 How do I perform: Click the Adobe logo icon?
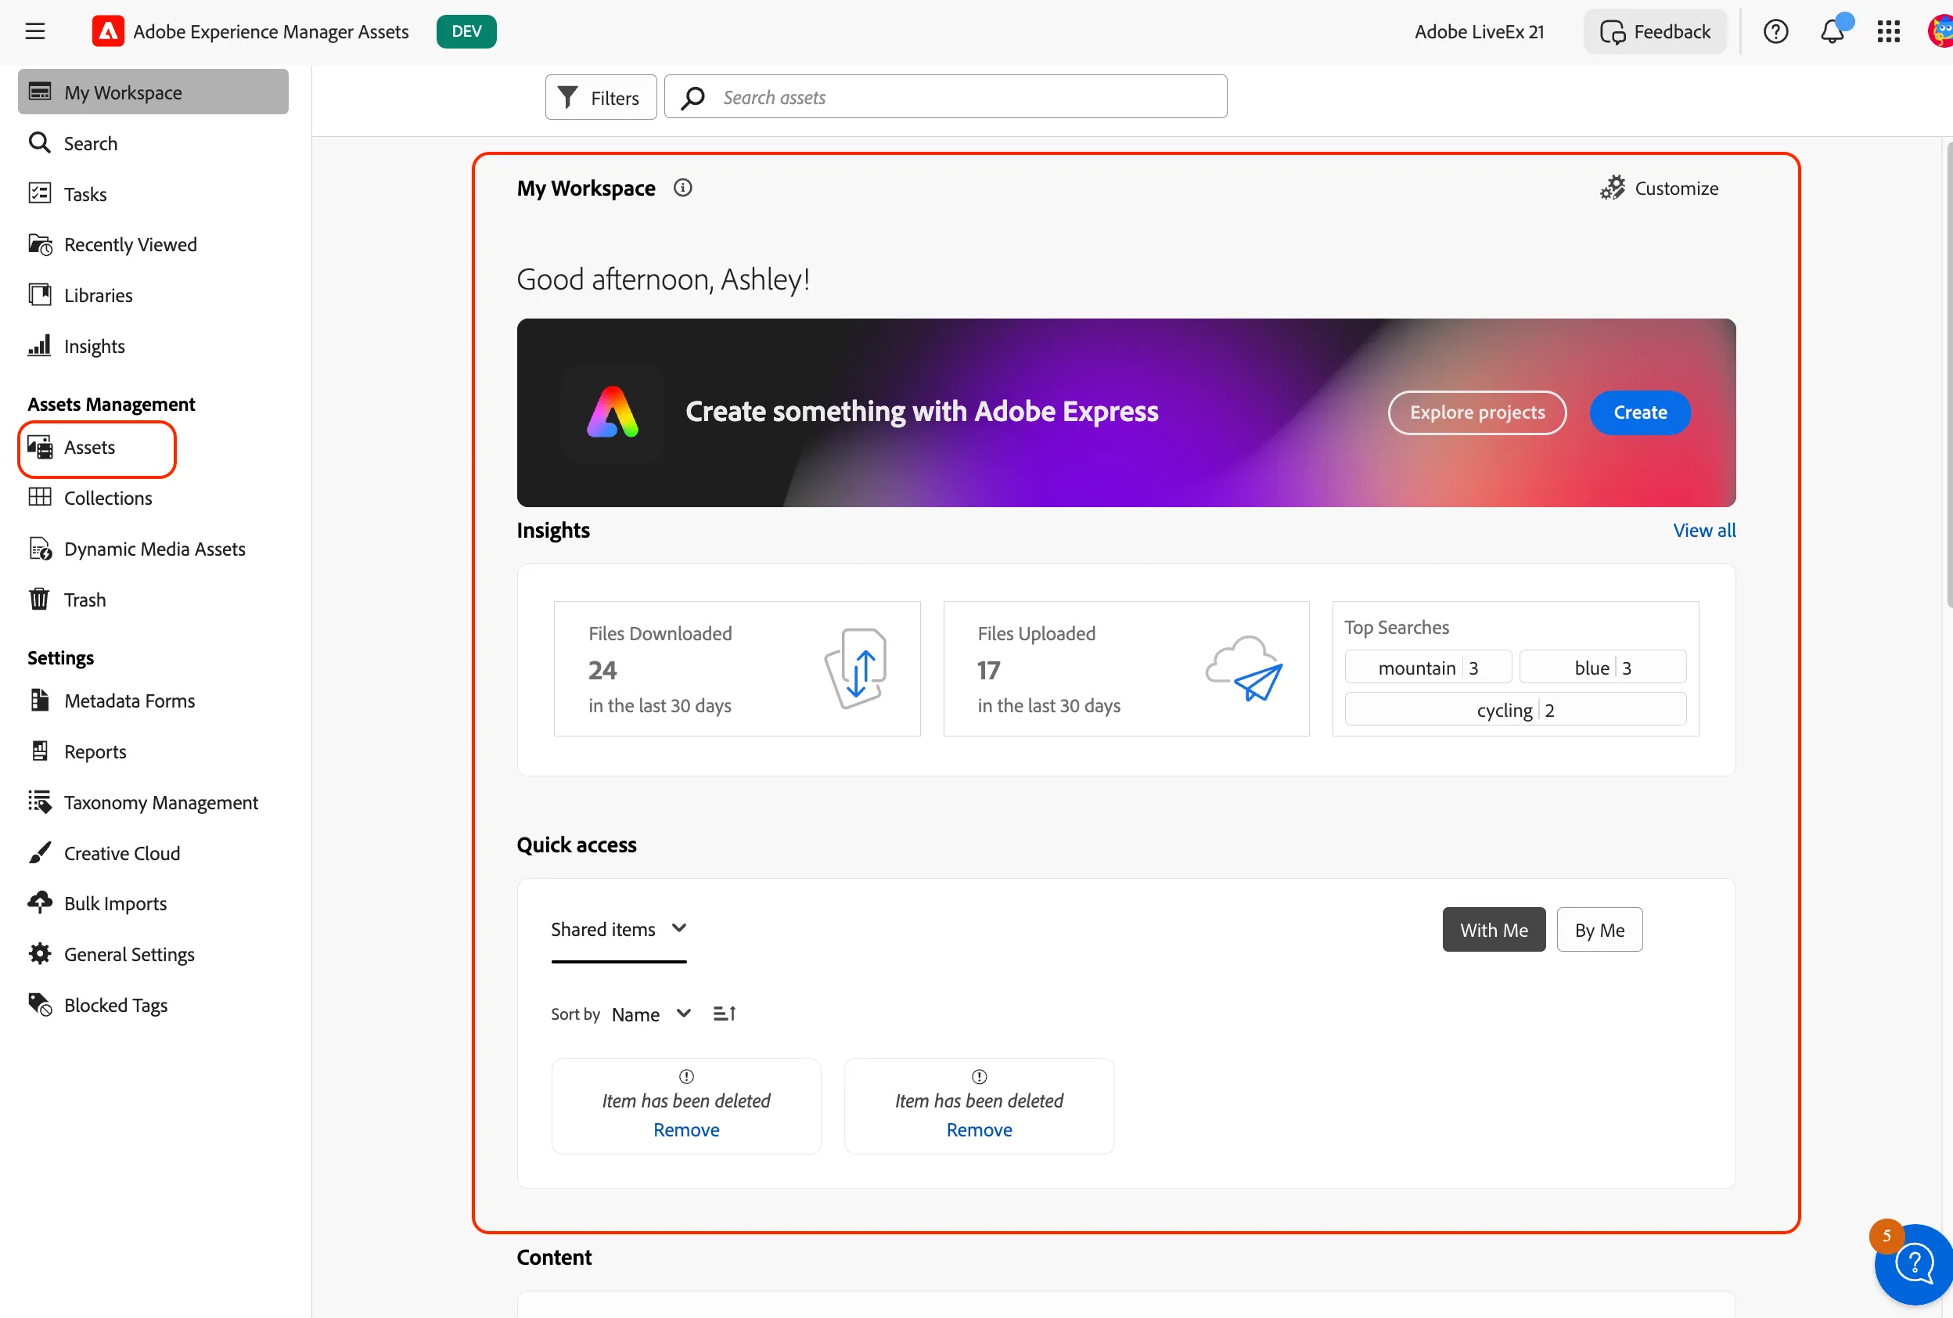(107, 32)
